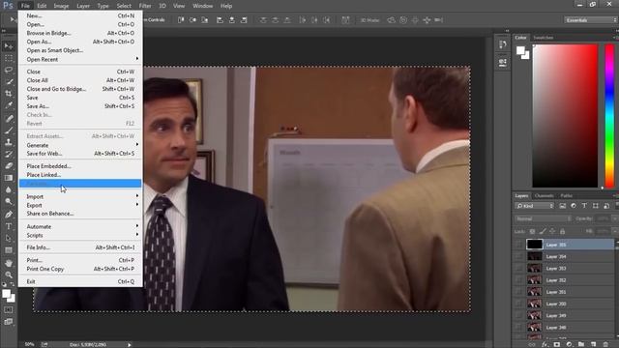Viewport: 619px width, 348px height.
Task: Open the Essentials workspace dropdown
Action: [x=591, y=19]
